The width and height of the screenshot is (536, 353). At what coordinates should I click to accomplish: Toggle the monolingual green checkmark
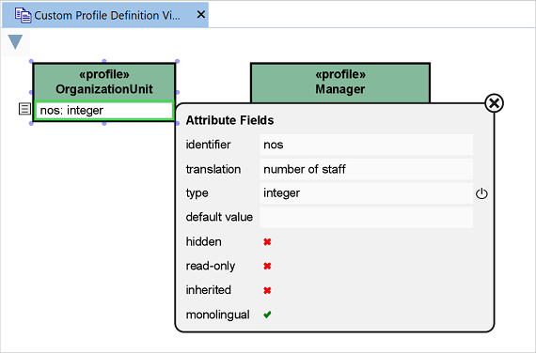point(267,315)
